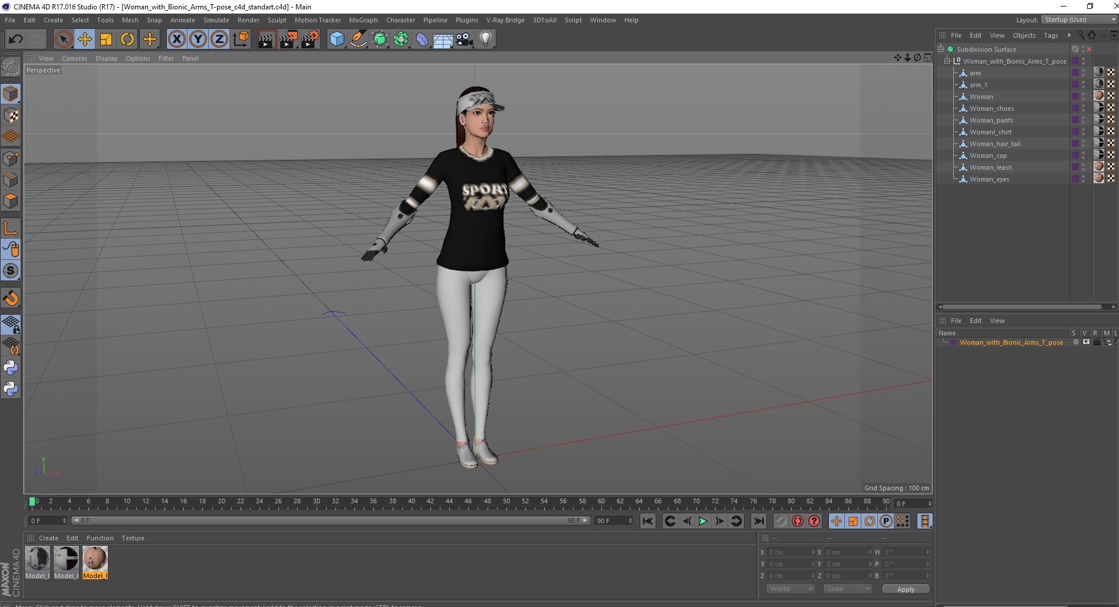Viewport: 1119px width, 607px height.
Task: Click frame 44 on timeline ruler
Action: click(449, 502)
